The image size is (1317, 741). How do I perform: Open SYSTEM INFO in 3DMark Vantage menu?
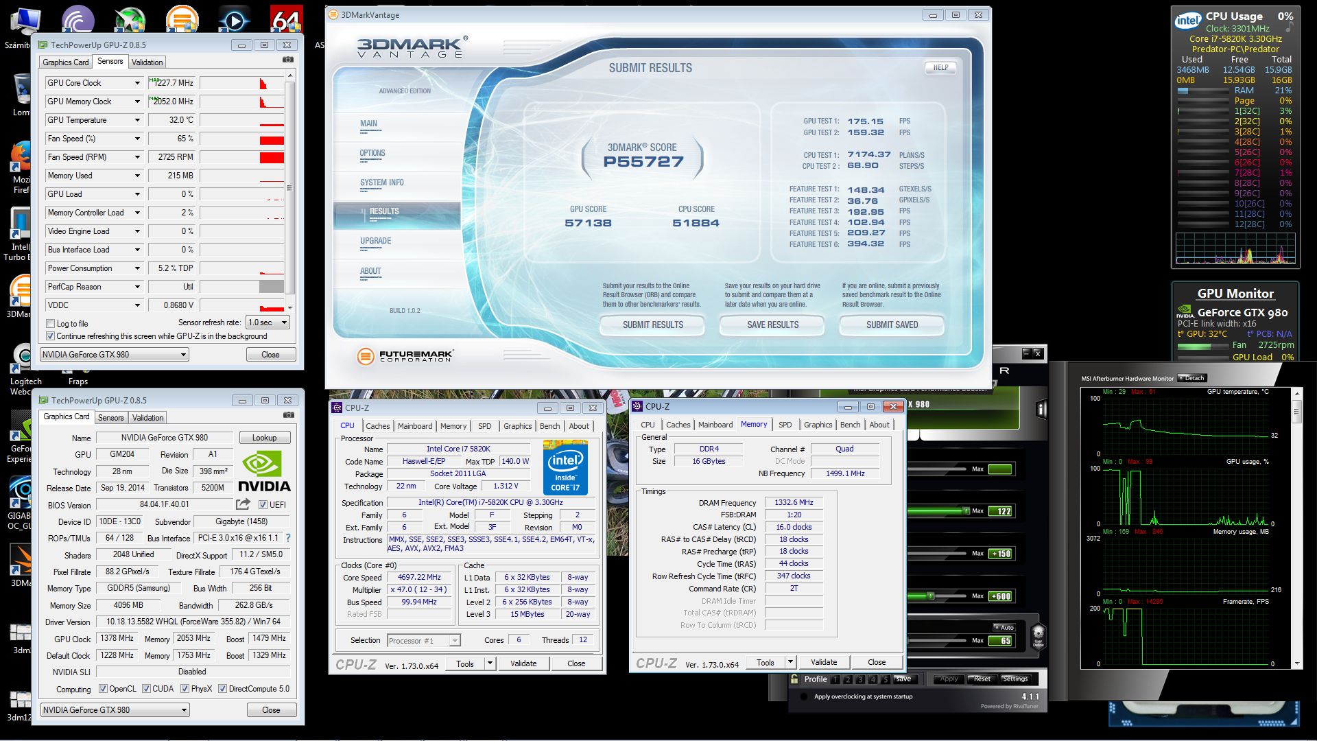coord(382,183)
